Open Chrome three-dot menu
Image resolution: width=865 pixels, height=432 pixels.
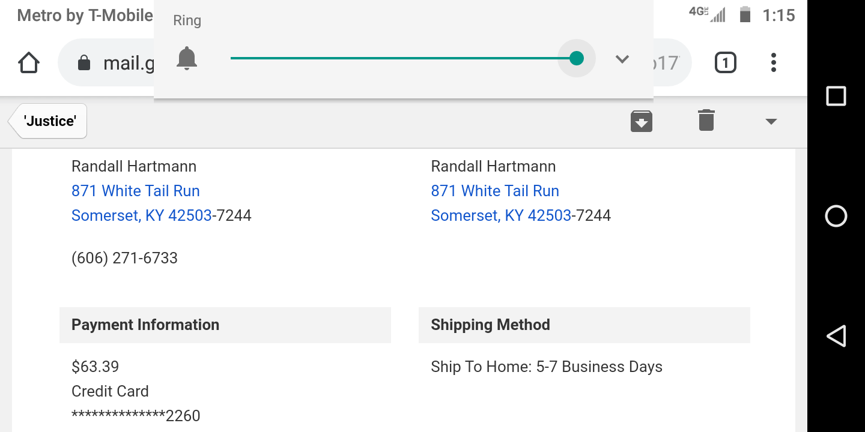tap(773, 62)
